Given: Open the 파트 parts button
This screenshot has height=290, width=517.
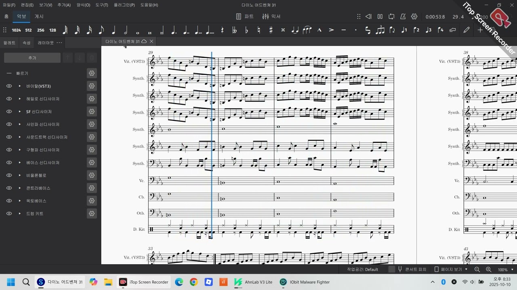Looking at the screenshot, I should click(245, 17).
